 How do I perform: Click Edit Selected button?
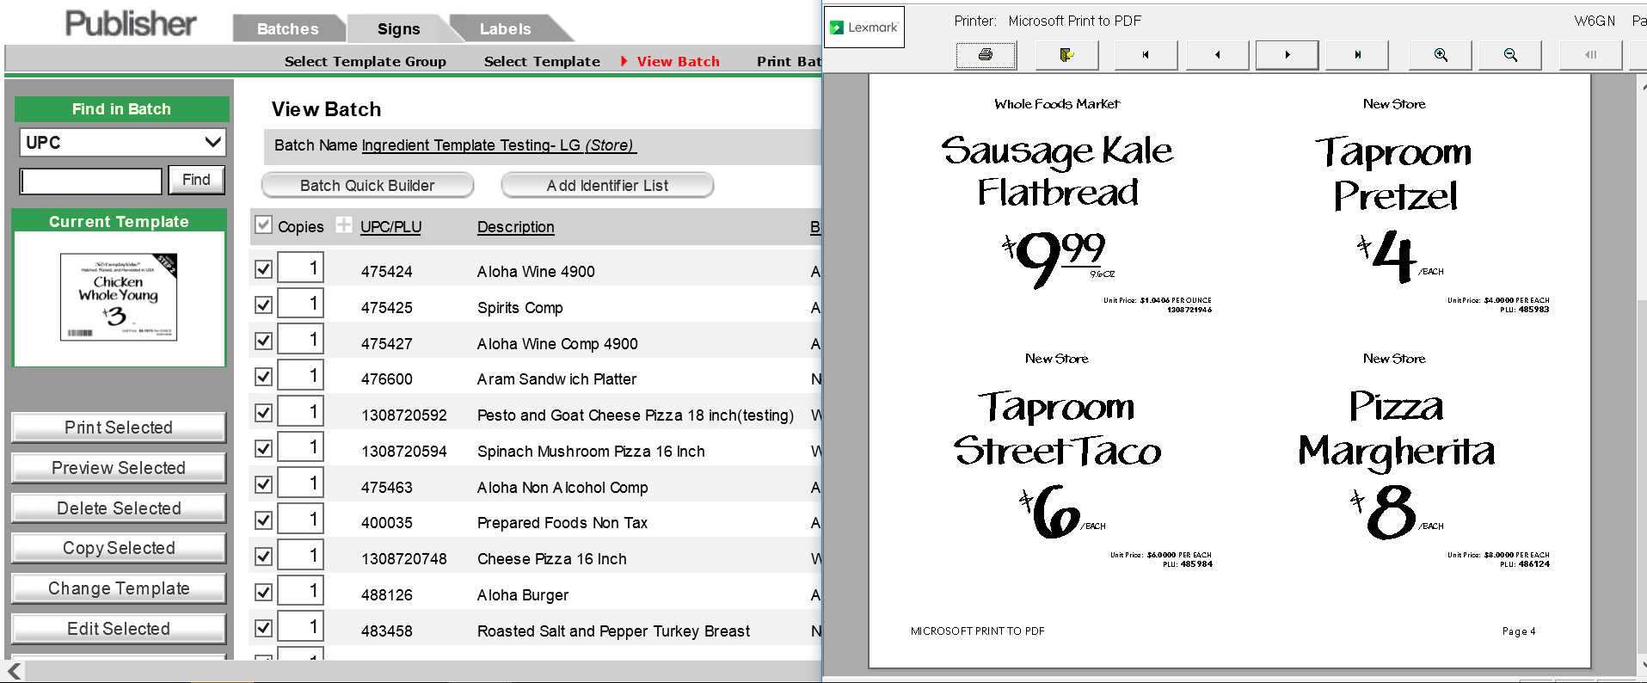pyautogui.click(x=119, y=629)
